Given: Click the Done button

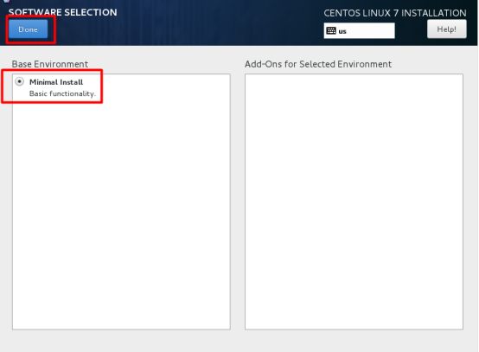Looking at the screenshot, I should click(x=29, y=29).
